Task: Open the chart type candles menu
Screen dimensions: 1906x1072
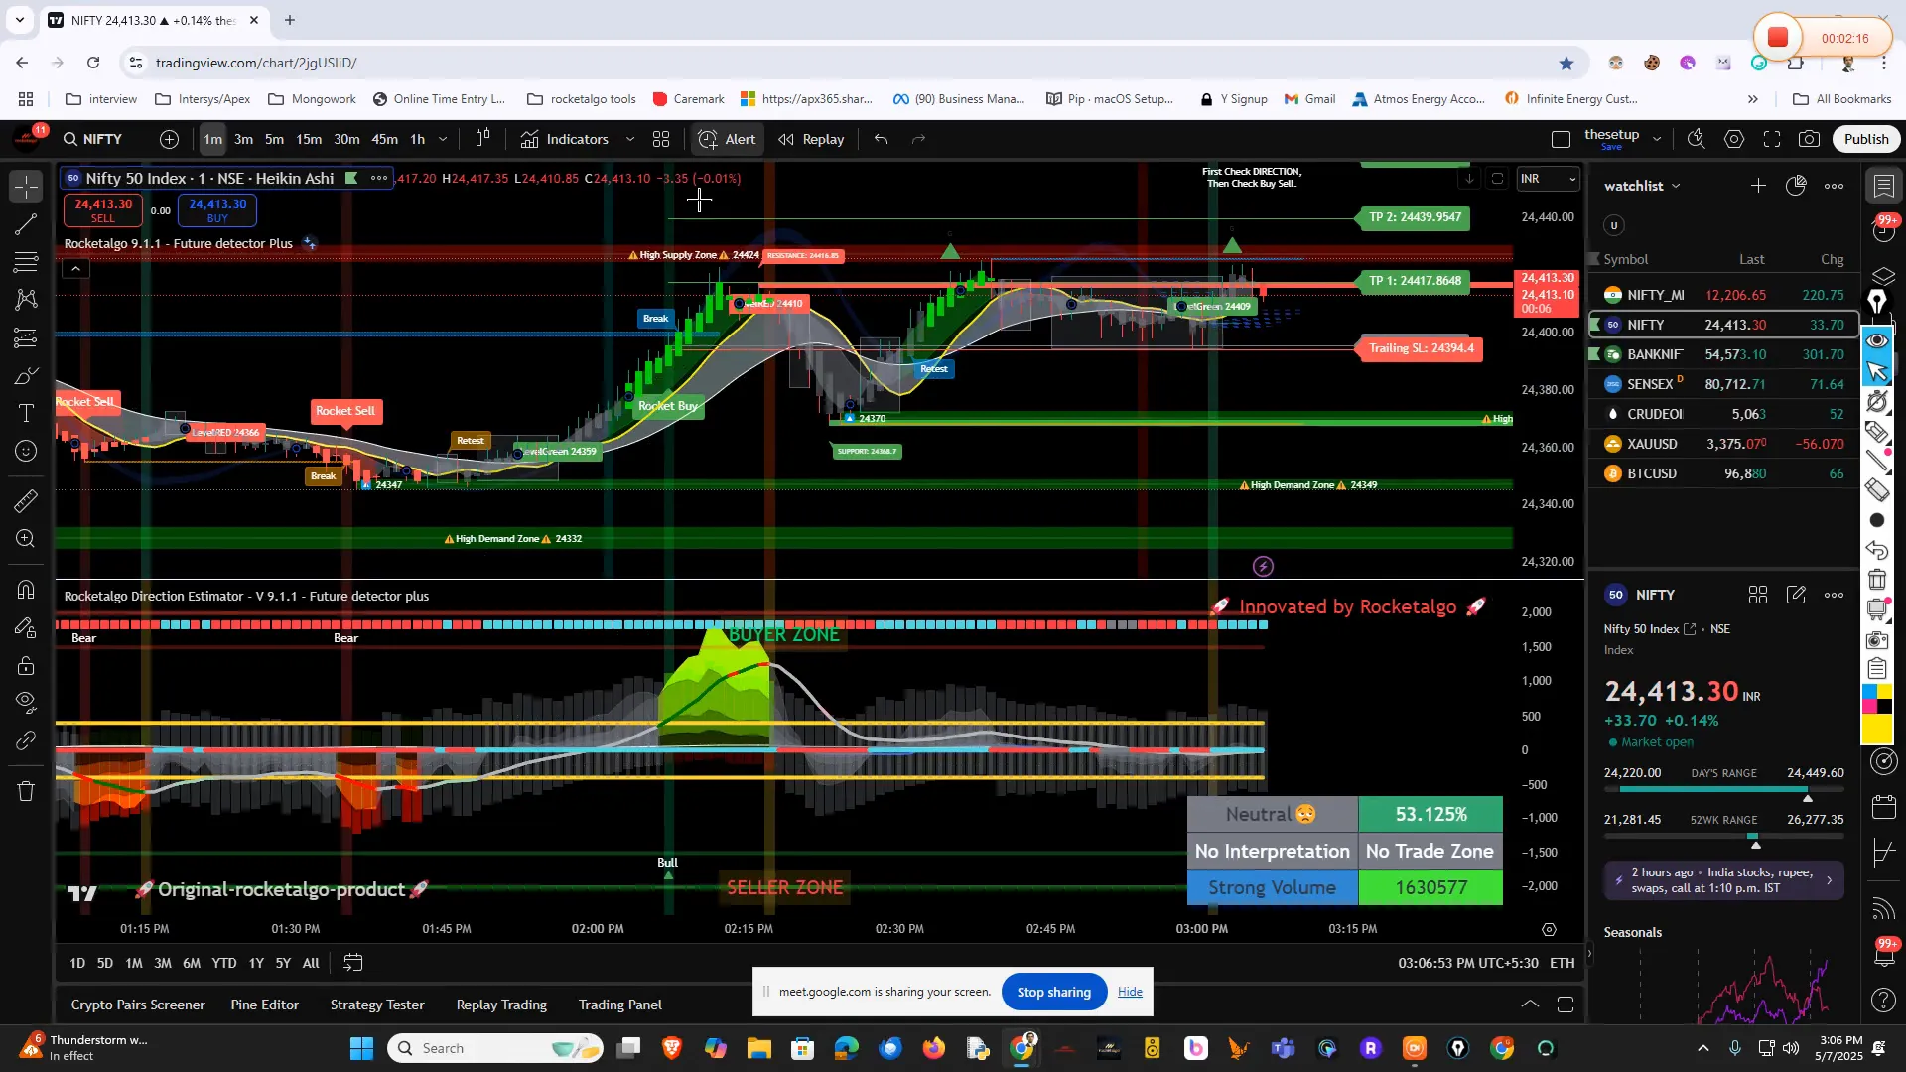Action: [482, 139]
